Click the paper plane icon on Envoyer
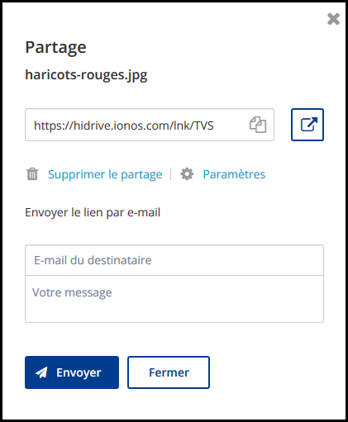Viewport: 348px width, 422px height. coord(41,372)
